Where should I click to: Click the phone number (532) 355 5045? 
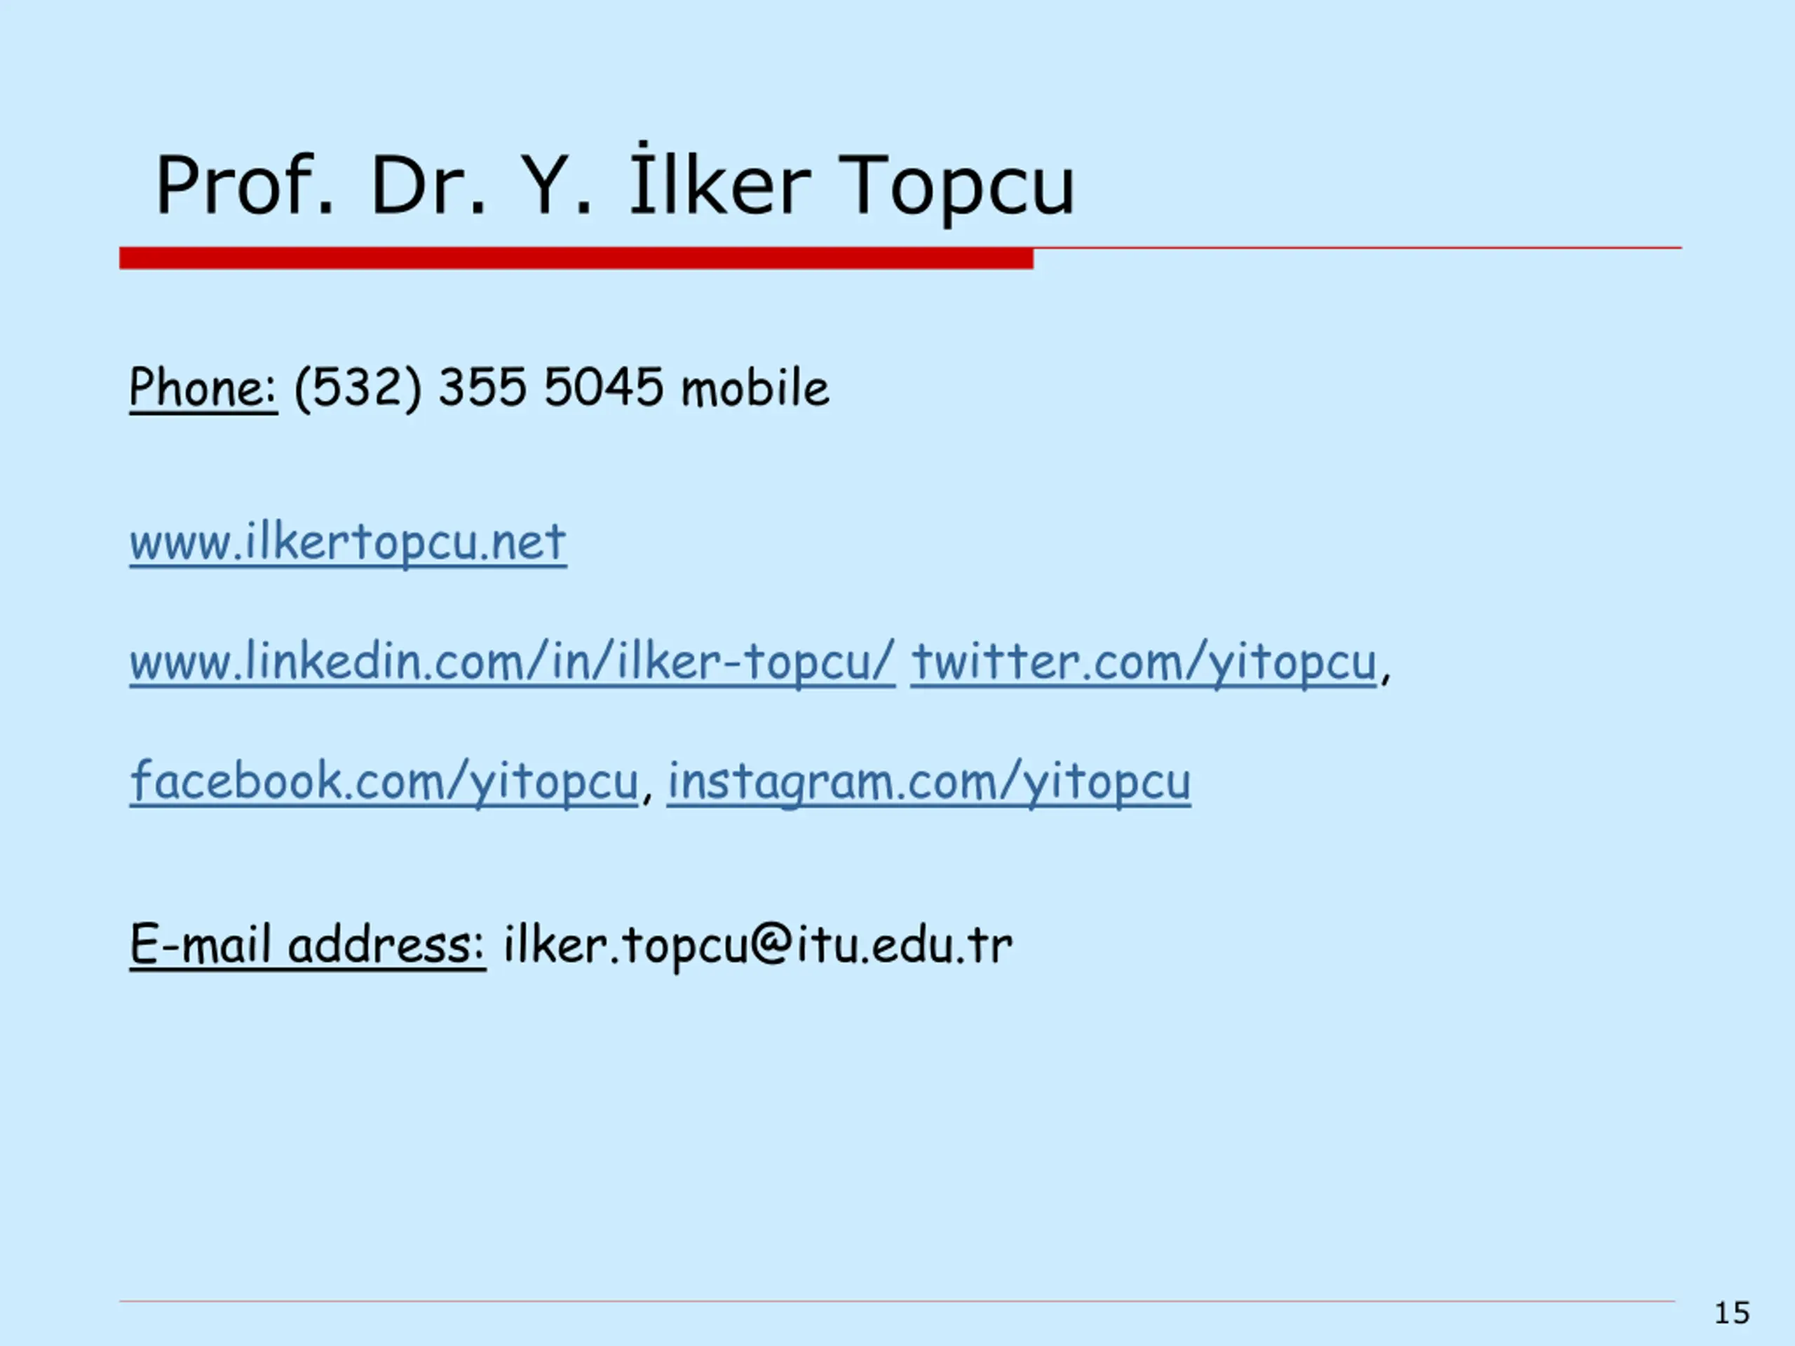(x=479, y=388)
